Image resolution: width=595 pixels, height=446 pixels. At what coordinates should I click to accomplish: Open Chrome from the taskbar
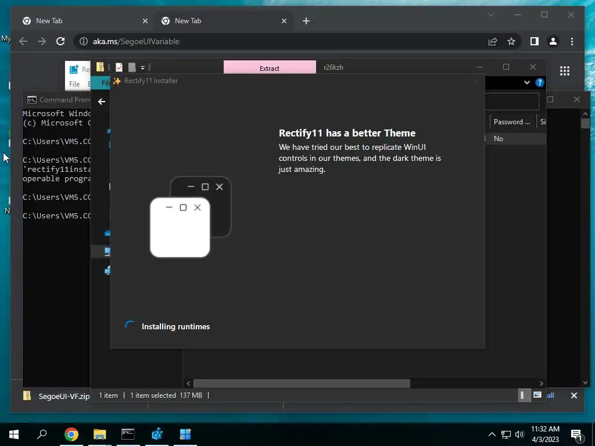71,434
